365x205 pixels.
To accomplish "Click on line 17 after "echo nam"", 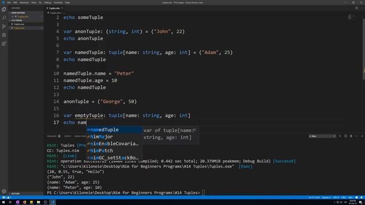I will [86, 122].
